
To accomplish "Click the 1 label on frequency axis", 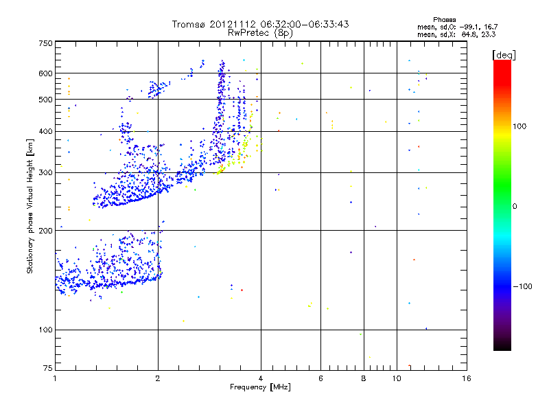I will point(55,378).
